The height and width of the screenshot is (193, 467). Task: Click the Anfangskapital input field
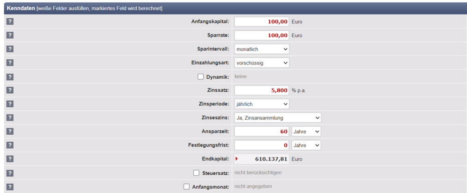262,21
